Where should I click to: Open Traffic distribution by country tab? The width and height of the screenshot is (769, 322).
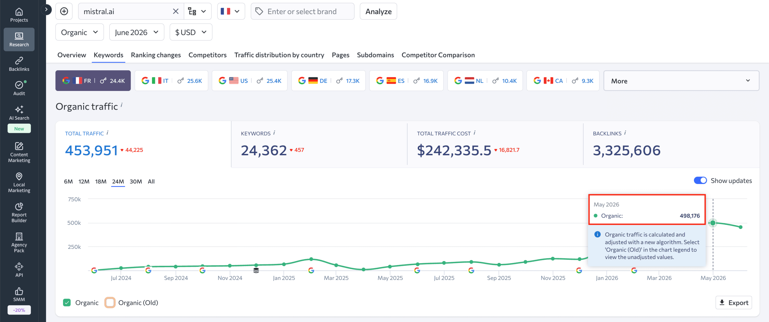[x=279, y=55]
